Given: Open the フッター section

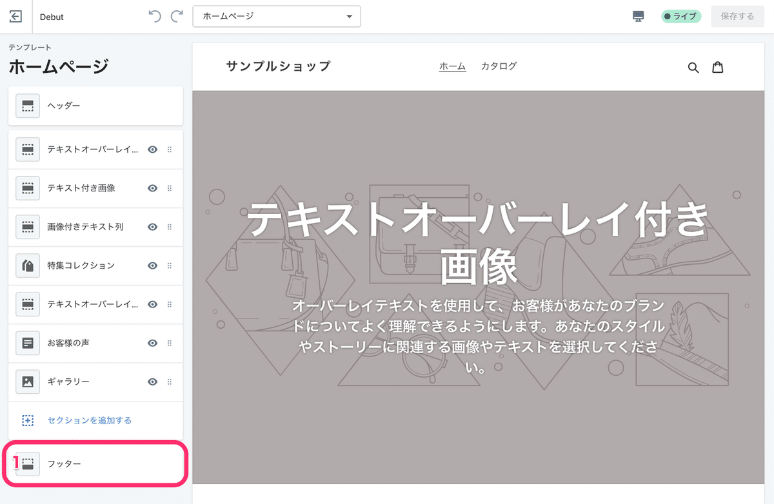Looking at the screenshot, I should [x=95, y=463].
